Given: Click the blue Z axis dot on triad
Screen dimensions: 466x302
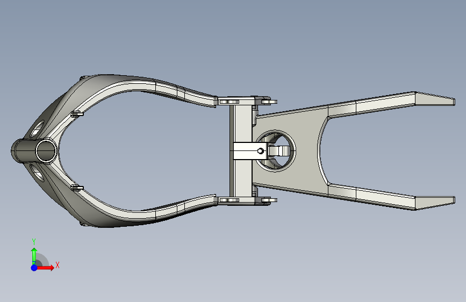Looking at the screenshot, I should 34,268.
